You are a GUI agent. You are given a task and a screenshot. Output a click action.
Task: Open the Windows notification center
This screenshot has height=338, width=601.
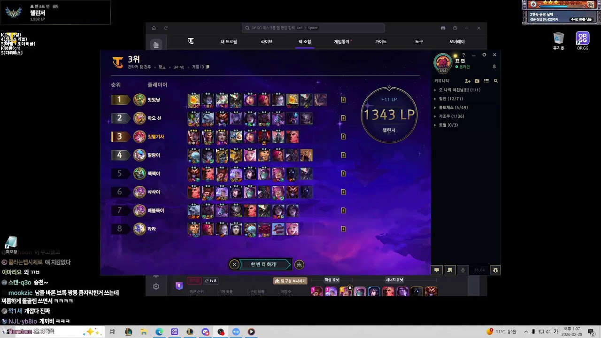591,332
